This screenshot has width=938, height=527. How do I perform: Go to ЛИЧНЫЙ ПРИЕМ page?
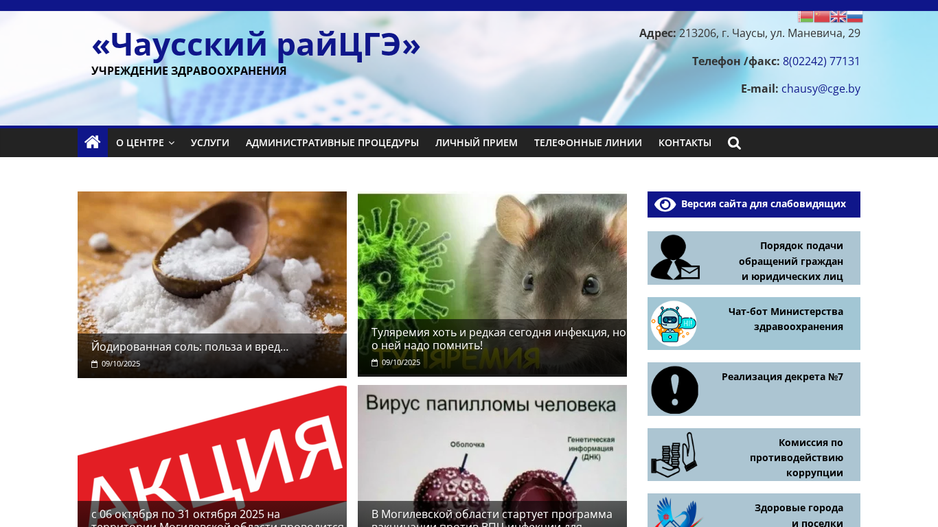tap(477, 143)
